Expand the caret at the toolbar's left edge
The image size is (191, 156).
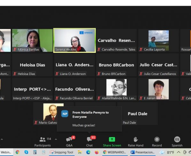(2, 139)
